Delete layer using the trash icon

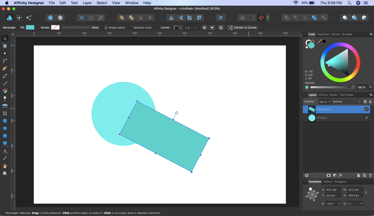(370, 175)
